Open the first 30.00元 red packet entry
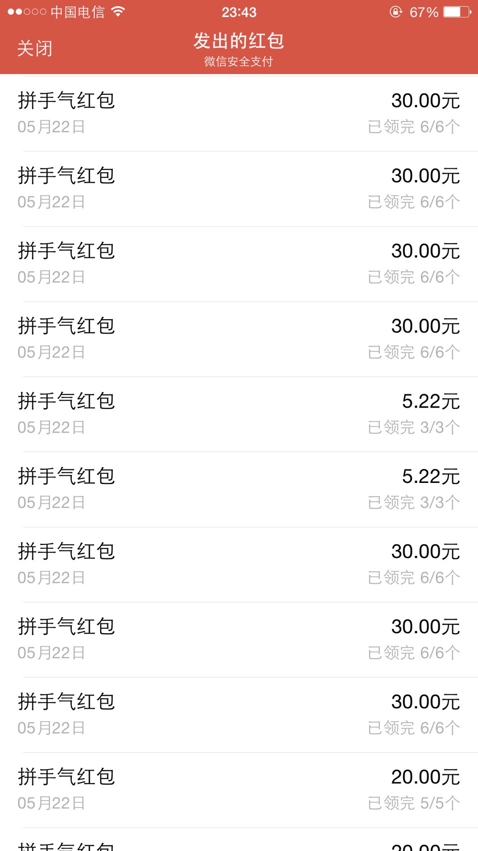The width and height of the screenshot is (478, 851). 239,113
